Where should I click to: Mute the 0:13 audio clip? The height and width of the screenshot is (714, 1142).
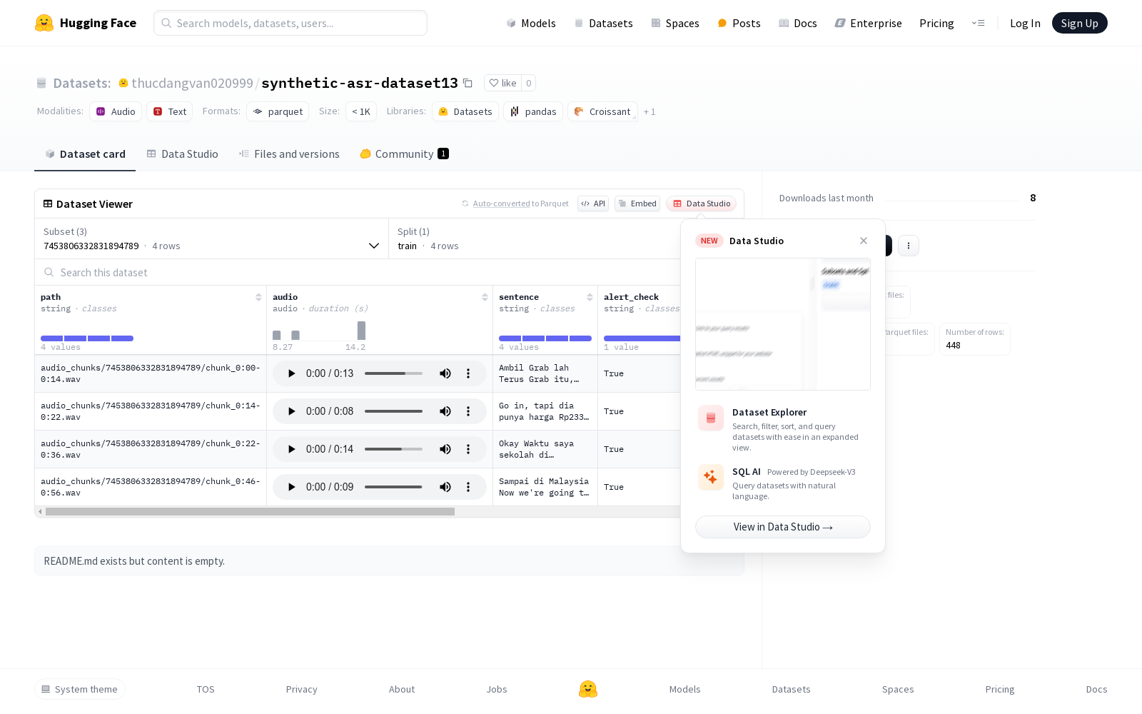445,373
